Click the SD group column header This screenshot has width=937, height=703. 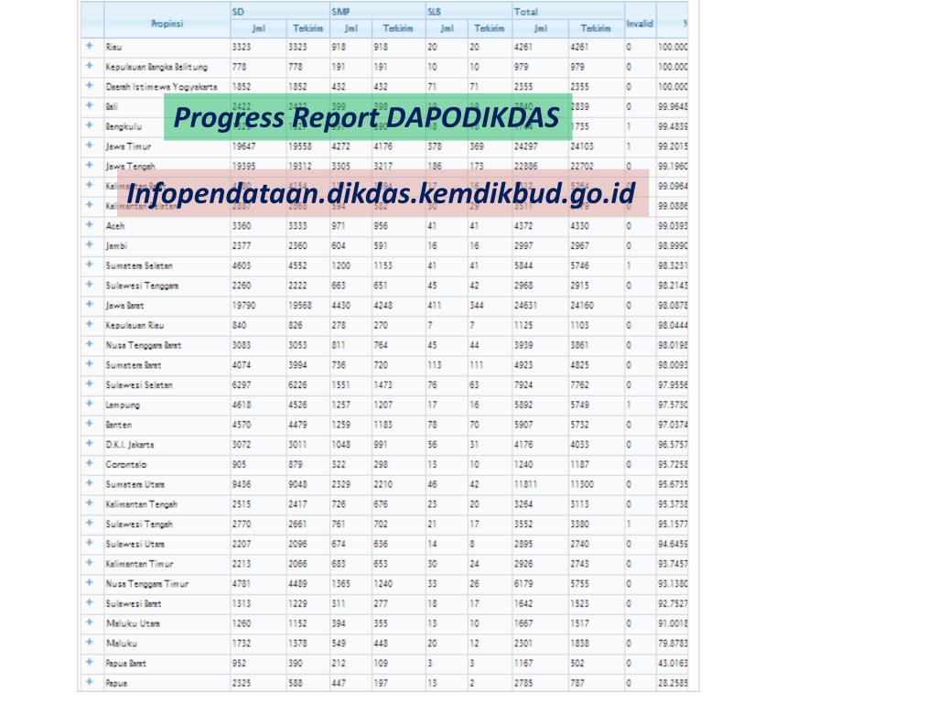click(x=280, y=11)
